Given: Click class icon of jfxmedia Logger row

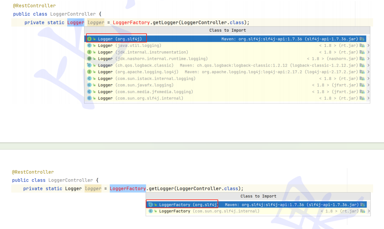Looking at the screenshot, I should coord(89,91).
